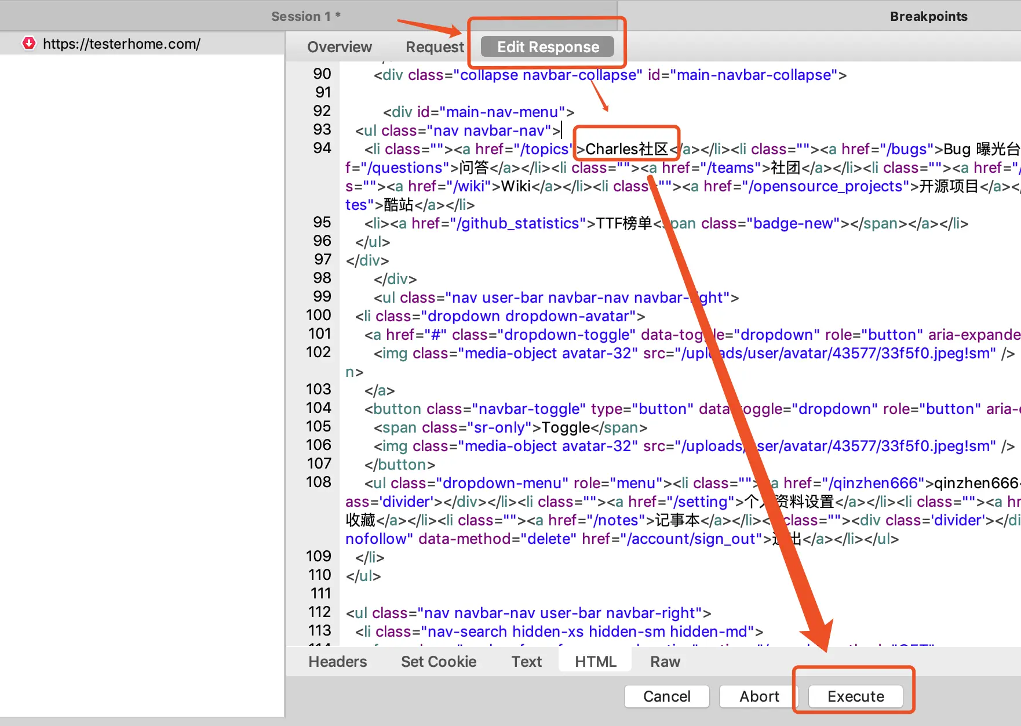Screen dimensions: 1021x726
Task: Click the red breakpoint icon beside testerhome.com
Action: 28,43
